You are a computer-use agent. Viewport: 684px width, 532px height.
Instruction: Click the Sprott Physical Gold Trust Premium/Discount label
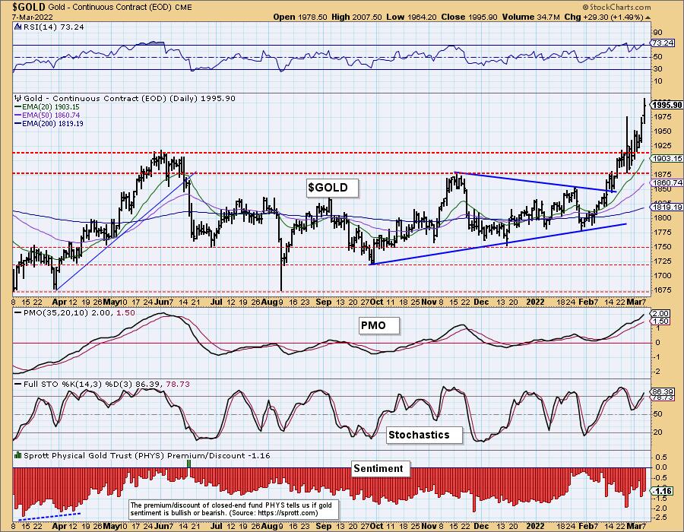pyautogui.click(x=147, y=455)
